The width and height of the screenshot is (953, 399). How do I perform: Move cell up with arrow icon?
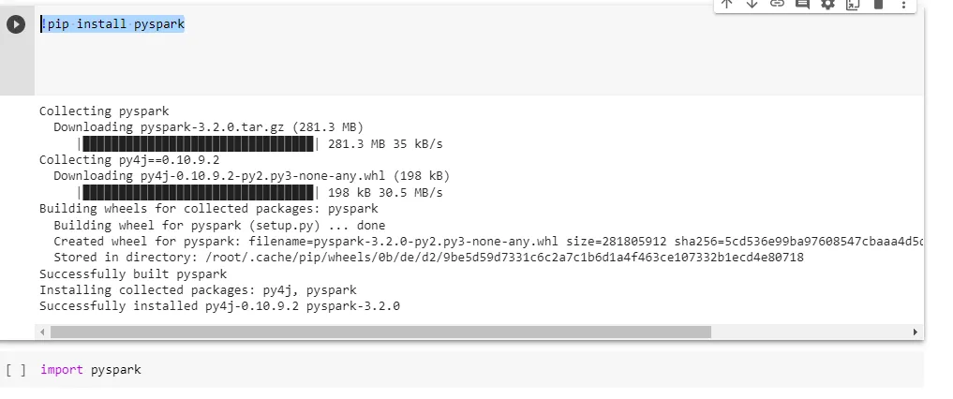726,5
